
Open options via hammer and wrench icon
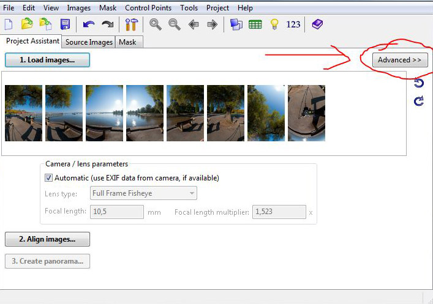coord(131,24)
